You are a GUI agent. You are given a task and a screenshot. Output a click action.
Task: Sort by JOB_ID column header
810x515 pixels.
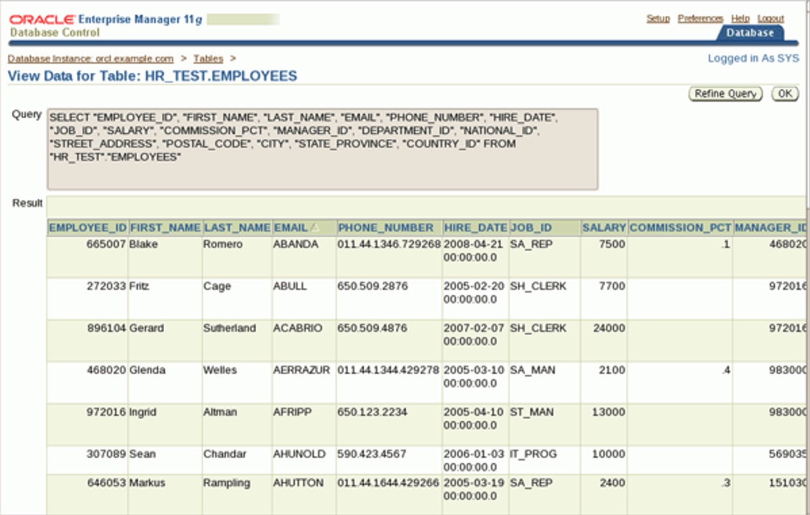[531, 228]
